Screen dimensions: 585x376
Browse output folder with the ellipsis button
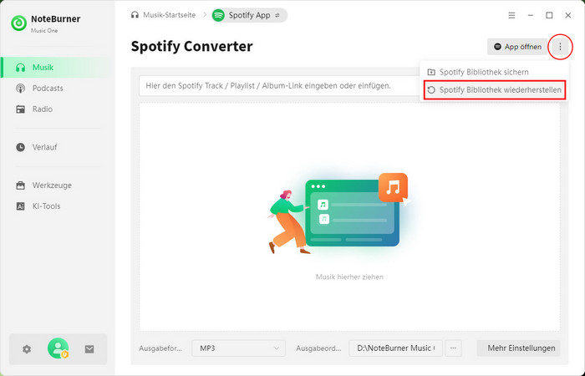pos(453,348)
